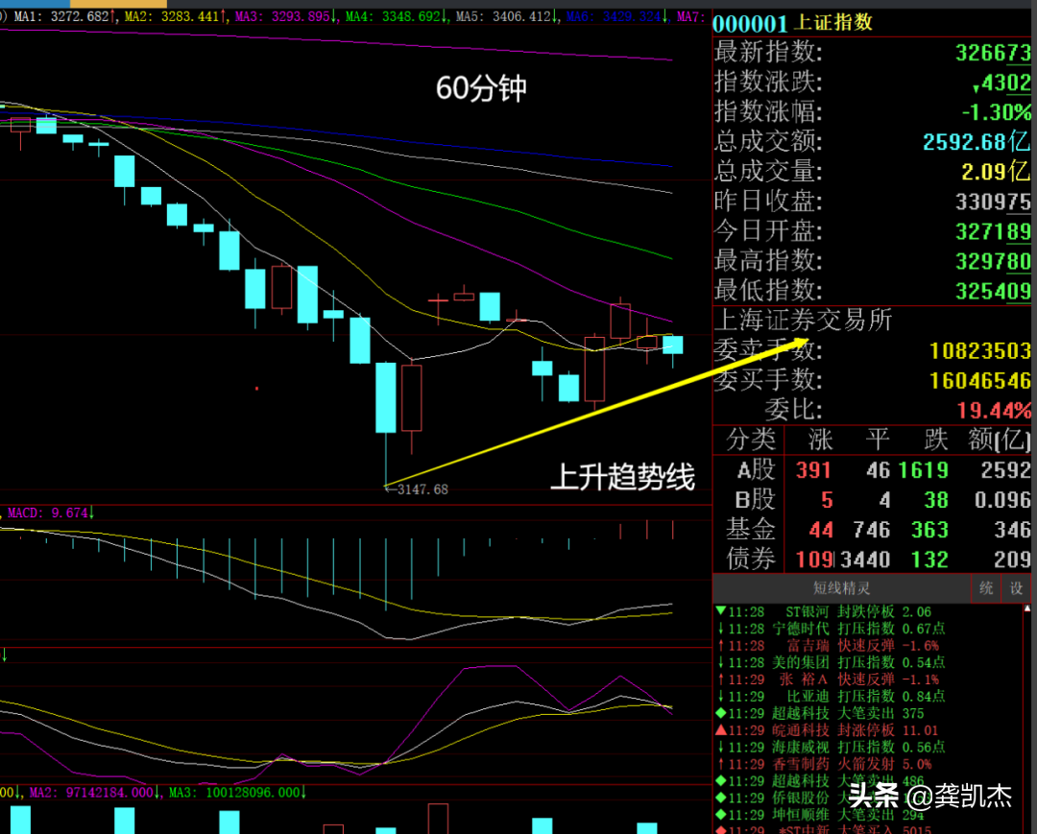The height and width of the screenshot is (834, 1037).
Task: Click the 总成交额 value 2592.68亿
Action: click(977, 141)
